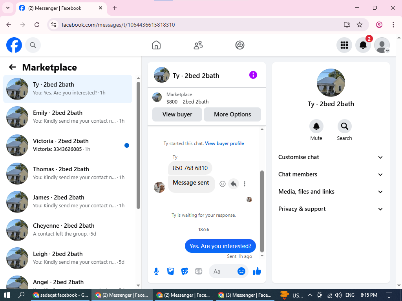Go back in browser history
Viewport: 402px width, 301px height.
point(9,25)
